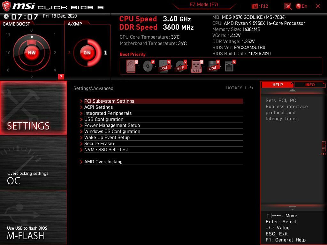Image resolution: width=327 pixels, height=245 pixels.
Task: Click the CPU Speed 3.40 GHz value
Action: click(177, 19)
